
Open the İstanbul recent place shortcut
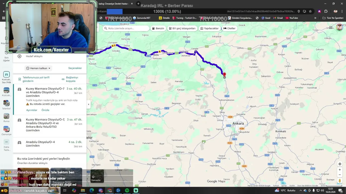pyautogui.click(x=6, y=103)
